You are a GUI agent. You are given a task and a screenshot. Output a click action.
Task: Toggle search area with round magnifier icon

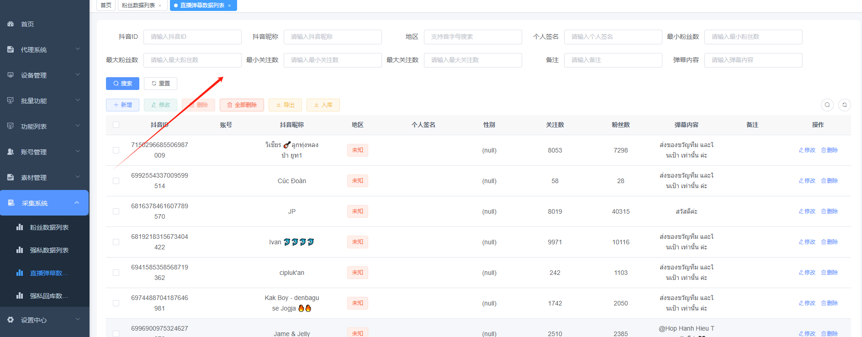[827, 105]
